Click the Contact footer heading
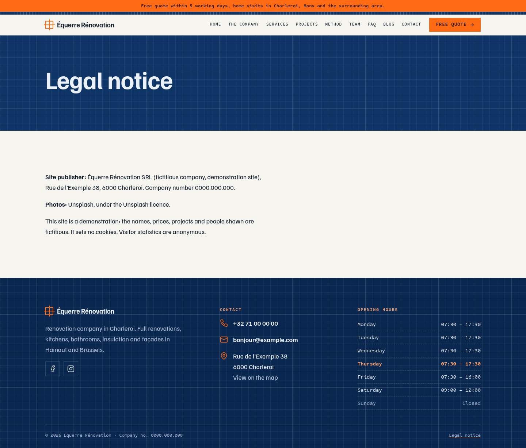This screenshot has height=448, width=526. pyautogui.click(x=231, y=310)
